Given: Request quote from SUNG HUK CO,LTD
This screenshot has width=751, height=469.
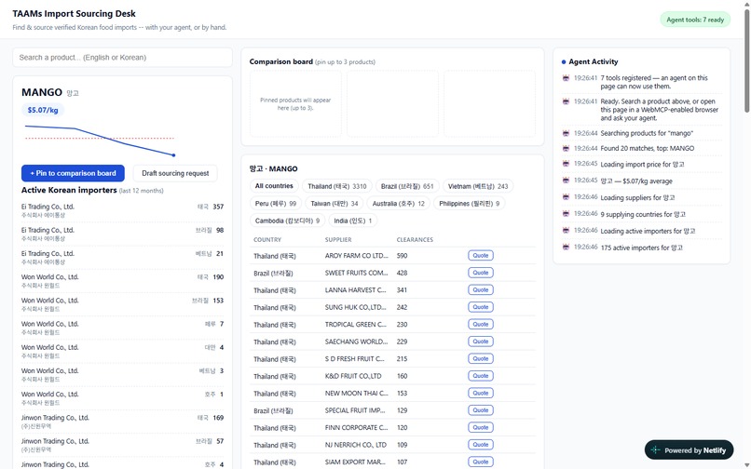Looking at the screenshot, I should coord(481,307).
